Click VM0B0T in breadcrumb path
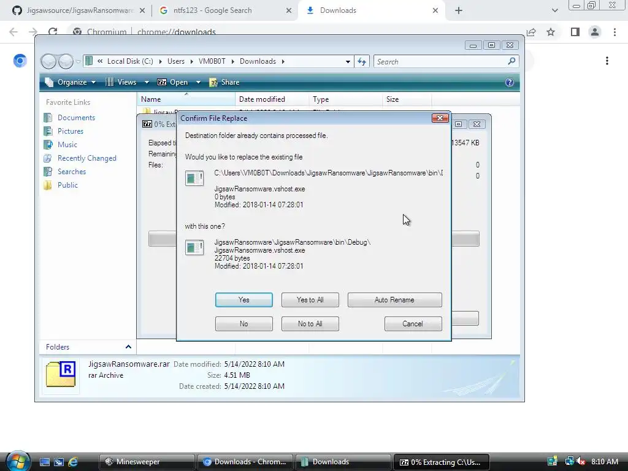The height and width of the screenshot is (471, 628). 212,61
